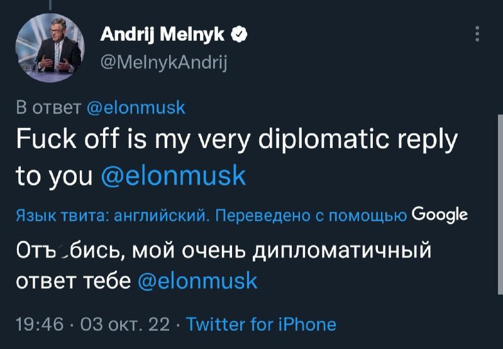Open the @MelnykAndrij handle

pos(163,62)
